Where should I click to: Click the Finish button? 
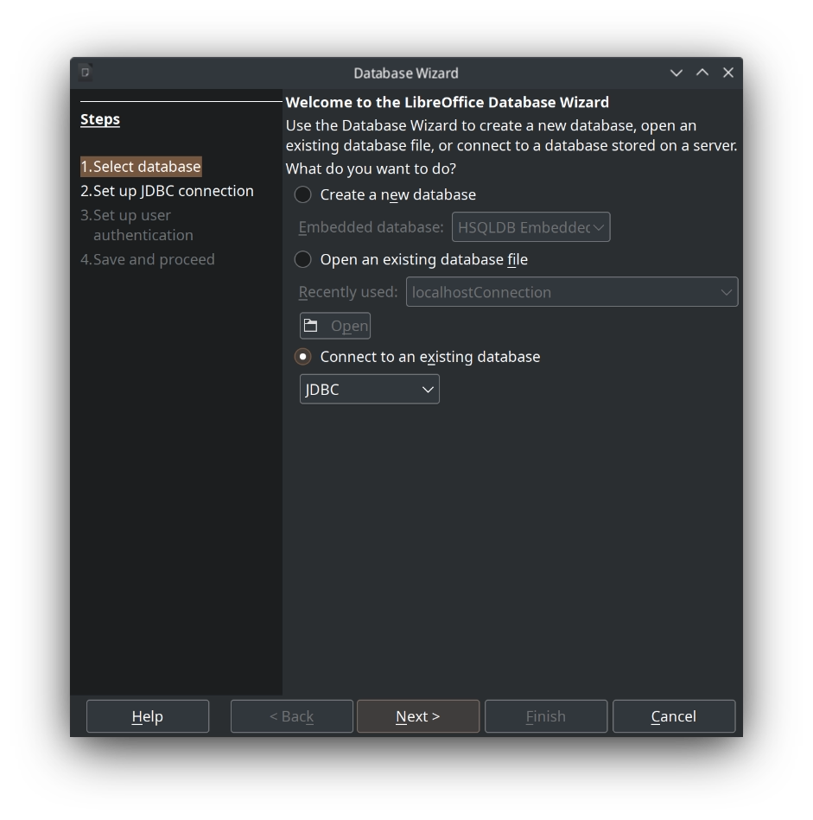tap(546, 716)
